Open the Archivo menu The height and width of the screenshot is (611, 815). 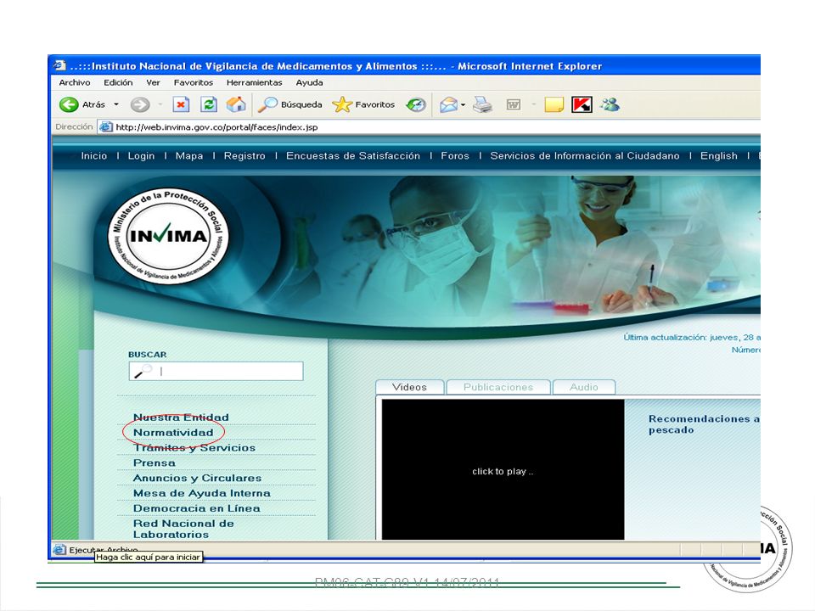[x=75, y=82]
